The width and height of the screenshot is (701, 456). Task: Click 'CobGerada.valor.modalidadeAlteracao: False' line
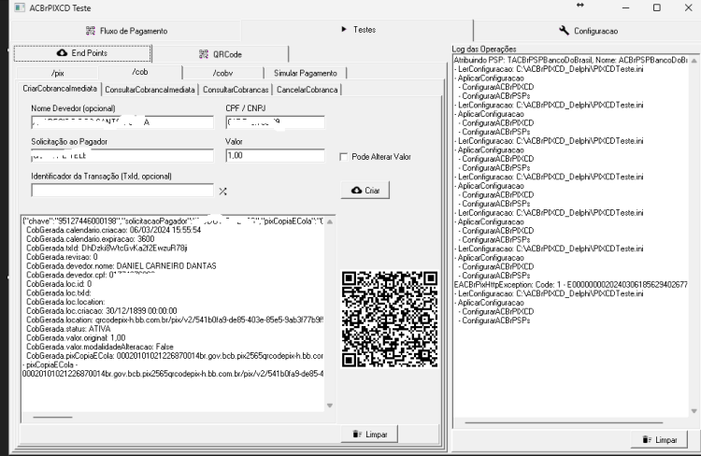100,347
